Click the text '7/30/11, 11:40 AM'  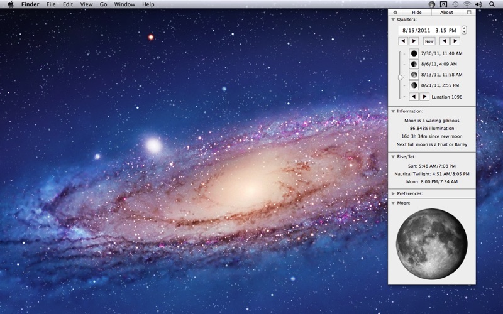coord(442,53)
